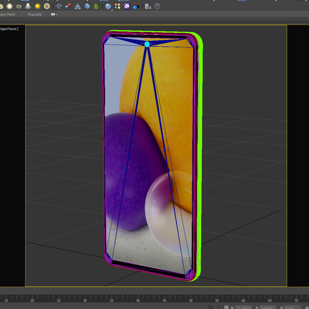Open the Populate ribbon tab
The image size is (309, 309).
(35, 14)
